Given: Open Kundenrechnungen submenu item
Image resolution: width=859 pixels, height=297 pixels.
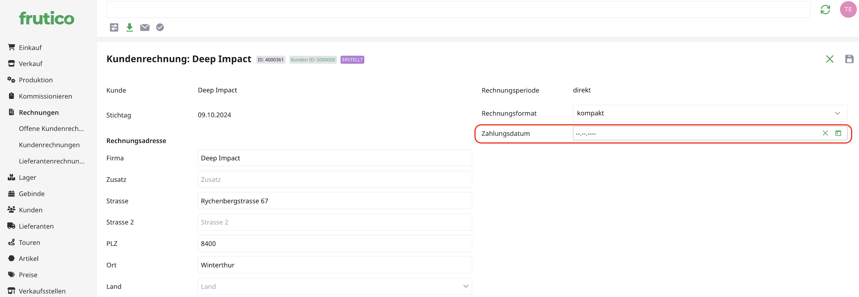Looking at the screenshot, I should pyautogui.click(x=49, y=145).
